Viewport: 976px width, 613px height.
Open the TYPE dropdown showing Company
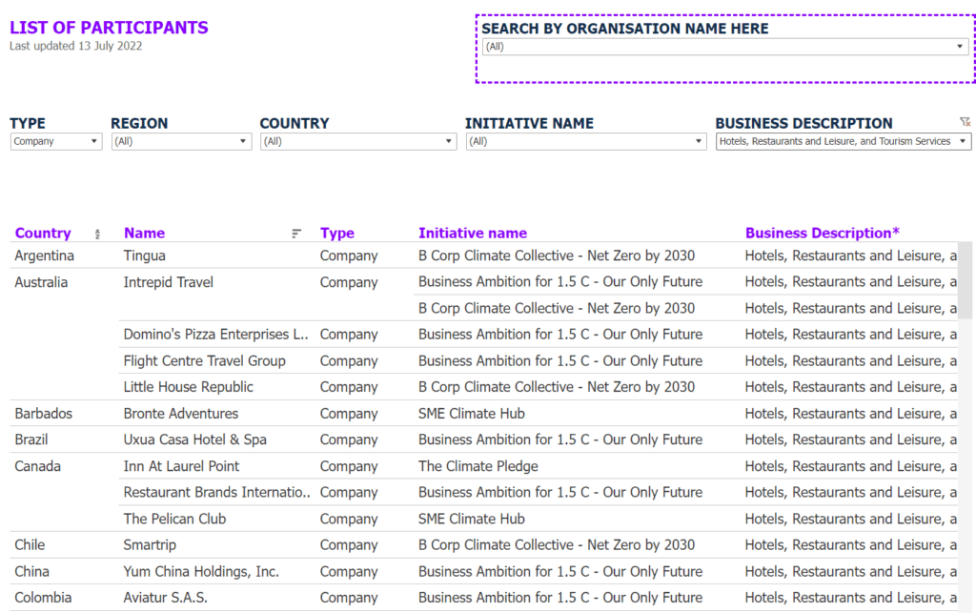click(56, 141)
